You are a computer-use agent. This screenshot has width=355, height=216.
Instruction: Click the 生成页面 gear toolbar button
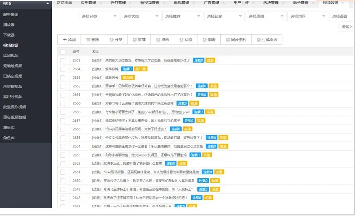pyautogui.click(x=267, y=39)
